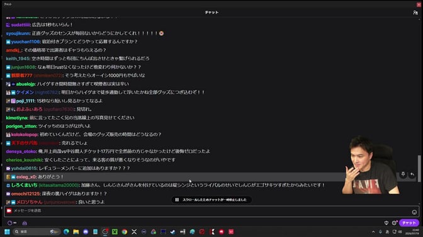Click the emote at the end of syoujikunn's message
Screen dimensions: 423x237
tap(161, 33)
